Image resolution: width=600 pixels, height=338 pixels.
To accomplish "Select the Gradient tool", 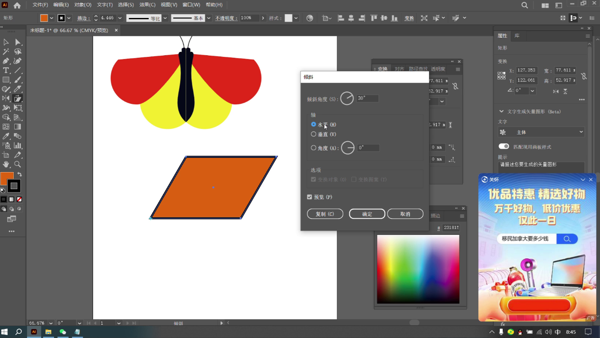I will 18,127.
